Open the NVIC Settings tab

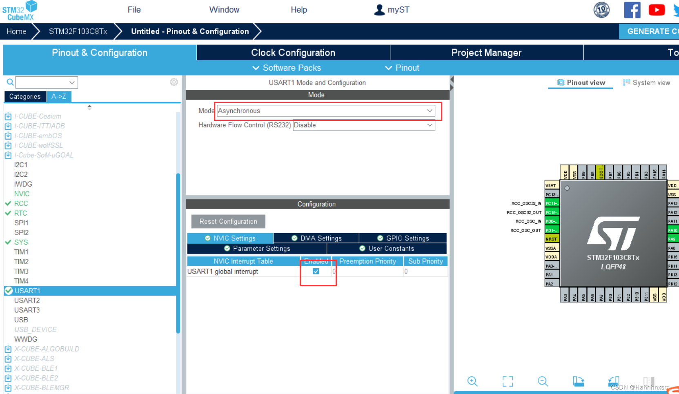pos(230,238)
